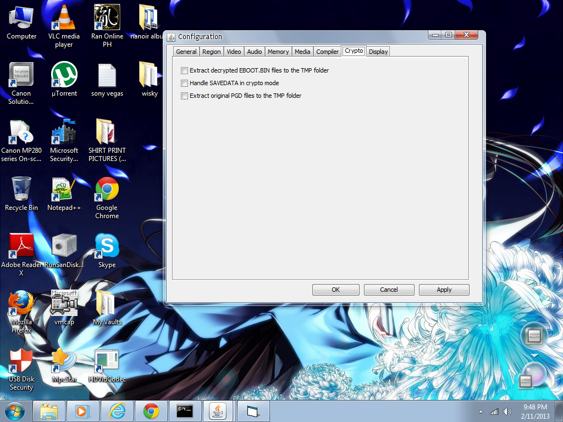
Task: Select Ran Online PH shortcut
Action: pos(107,26)
